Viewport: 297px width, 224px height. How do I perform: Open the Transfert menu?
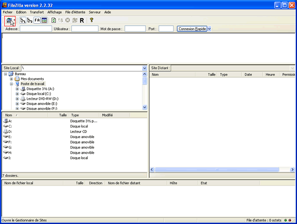pyautogui.click(x=37, y=12)
